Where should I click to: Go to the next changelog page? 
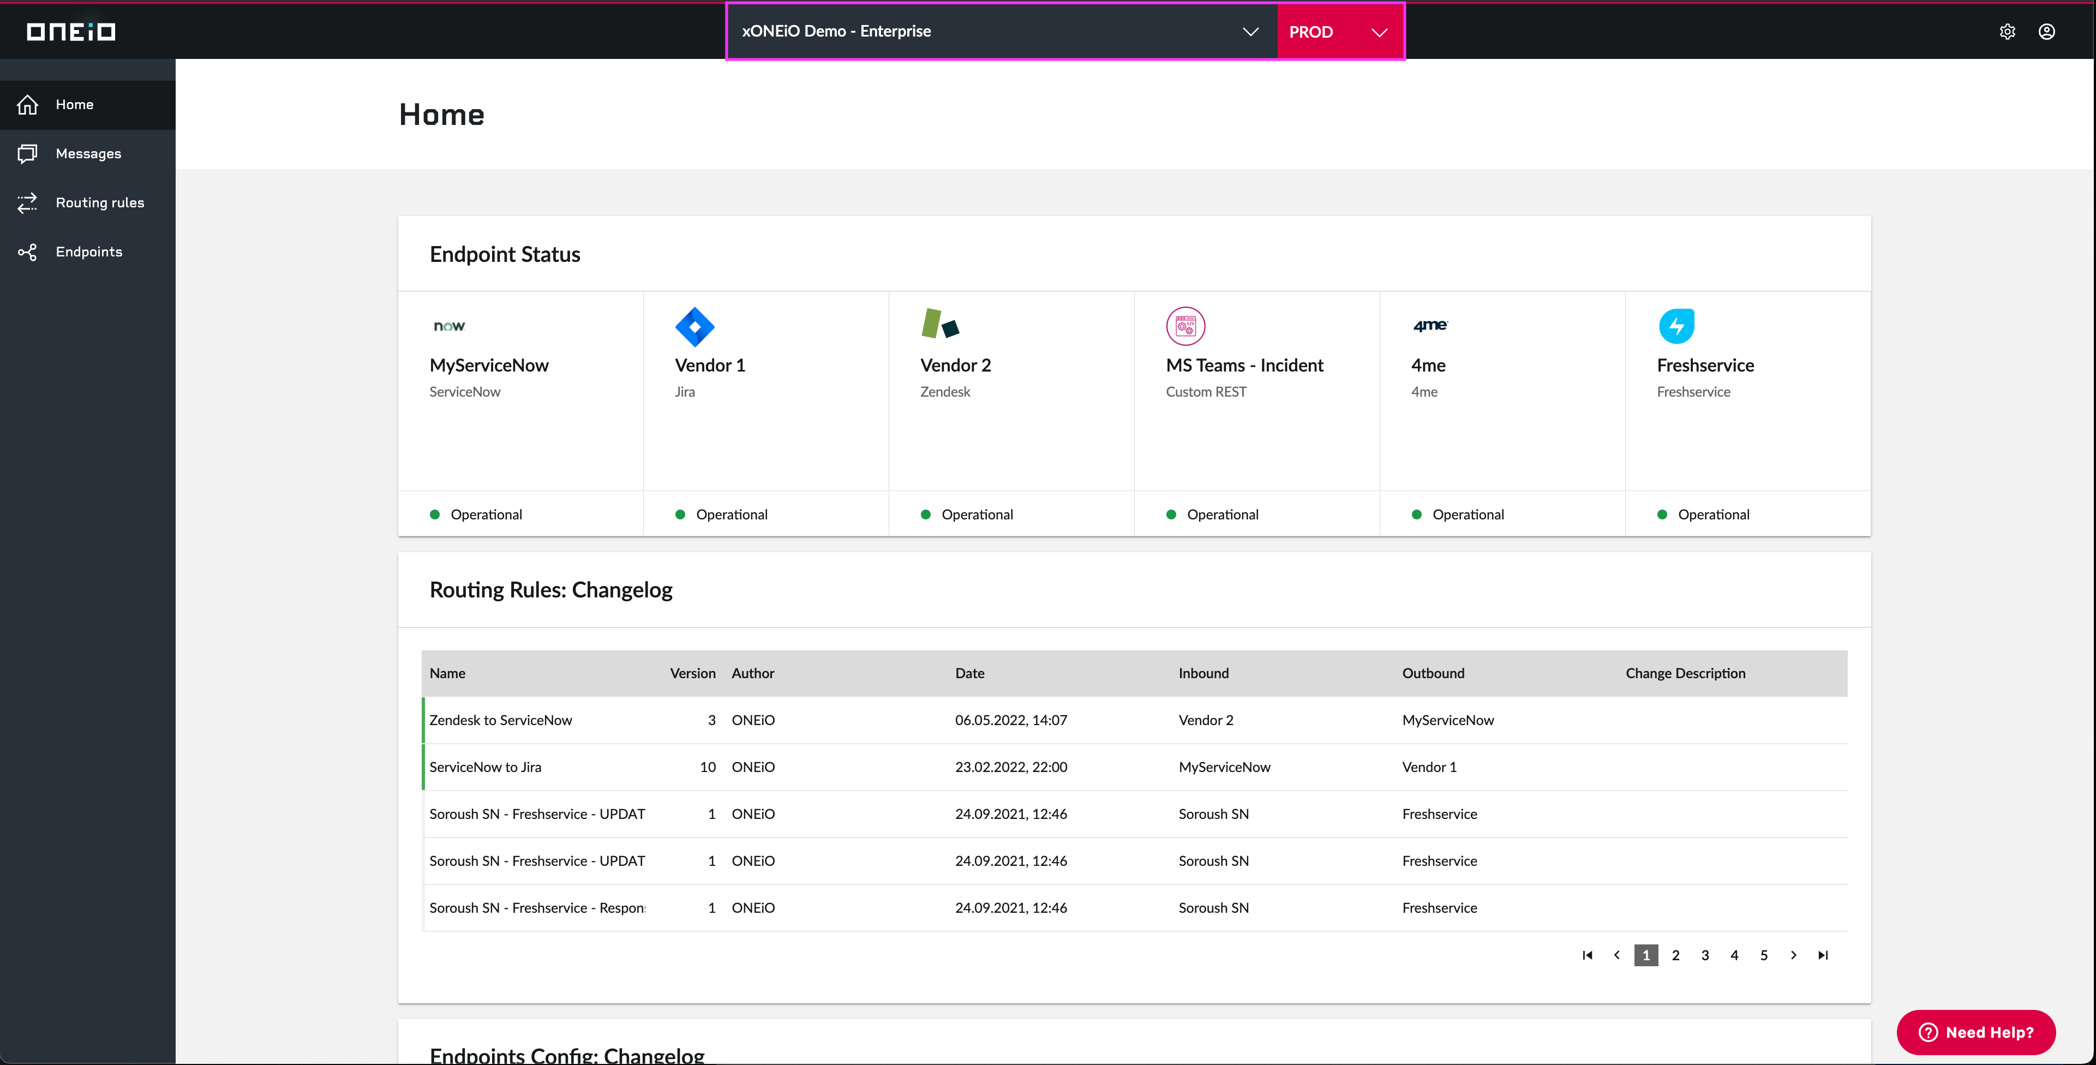point(1793,955)
